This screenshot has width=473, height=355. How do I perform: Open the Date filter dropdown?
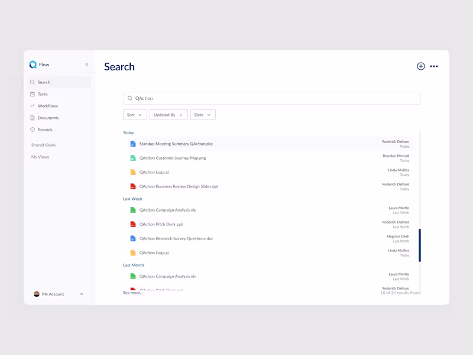[x=203, y=114]
